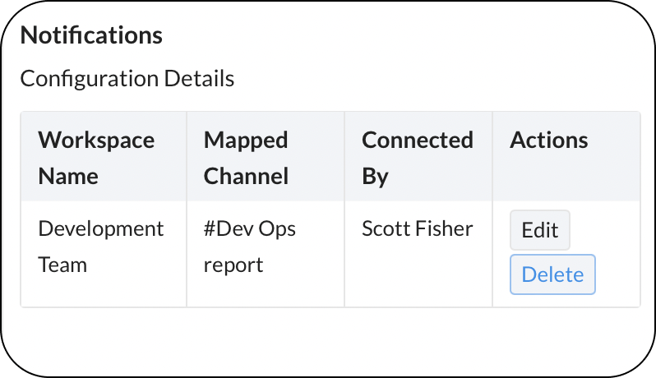Click the word "report" in the channel cell

[x=233, y=265]
